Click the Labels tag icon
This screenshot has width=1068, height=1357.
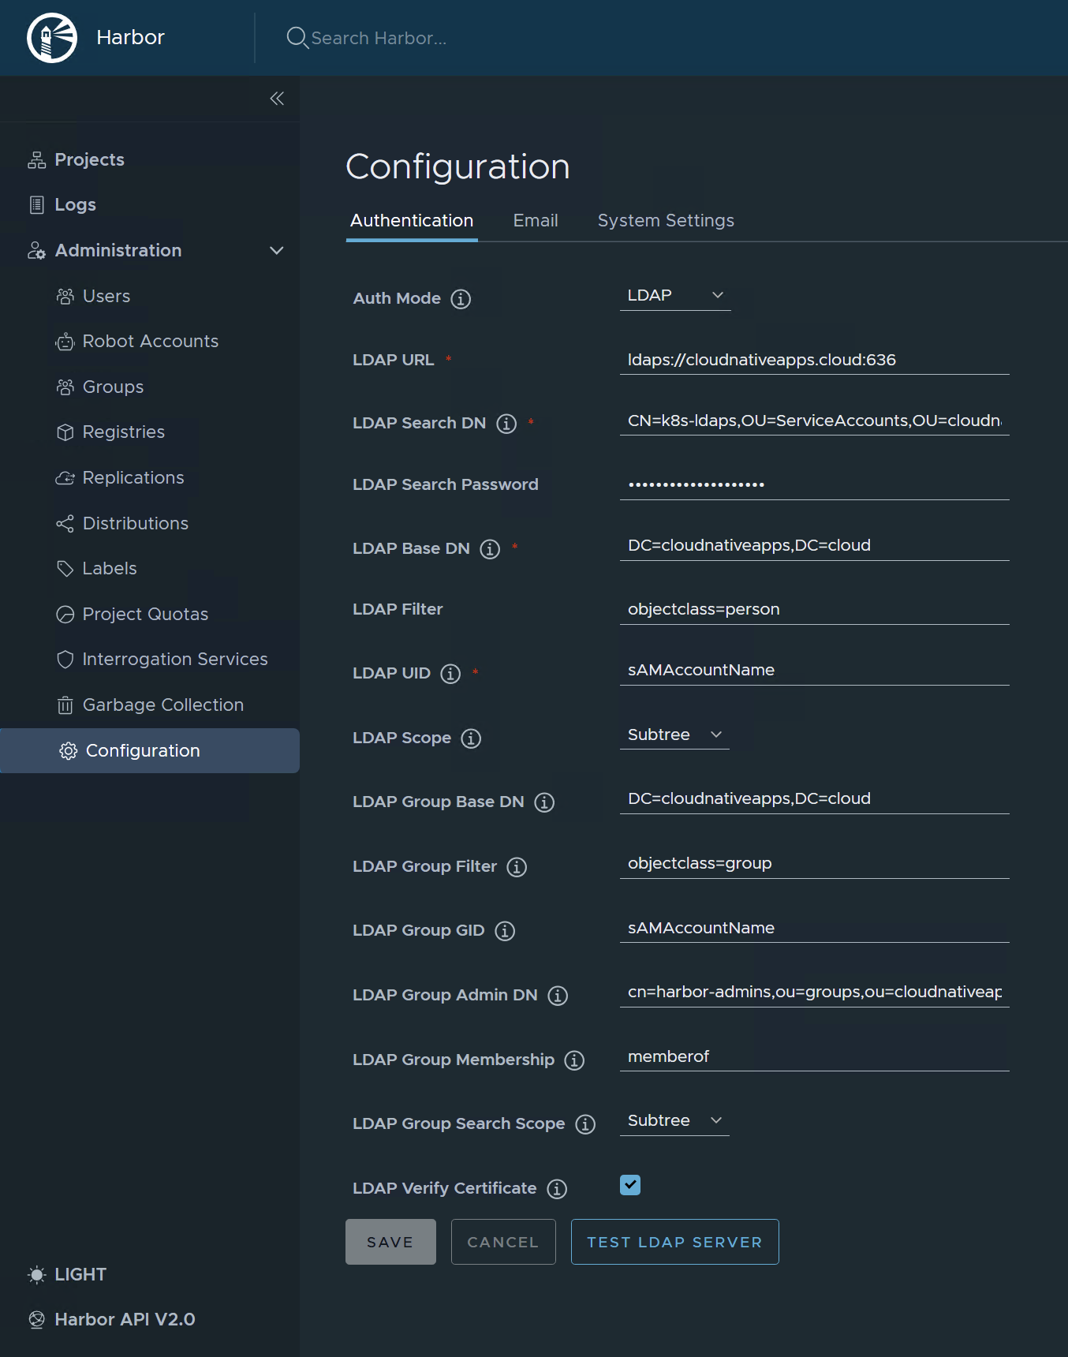click(x=65, y=569)
